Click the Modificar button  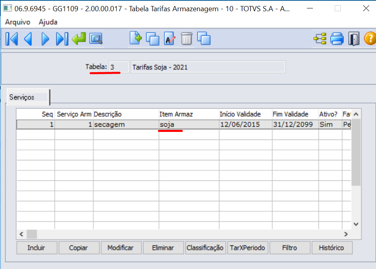(x=121, y=248)
